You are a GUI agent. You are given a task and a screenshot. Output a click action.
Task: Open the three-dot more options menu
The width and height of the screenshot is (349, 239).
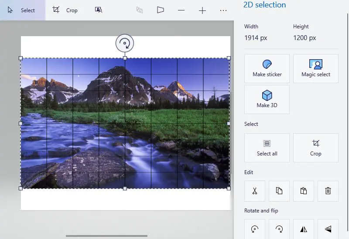223,10
